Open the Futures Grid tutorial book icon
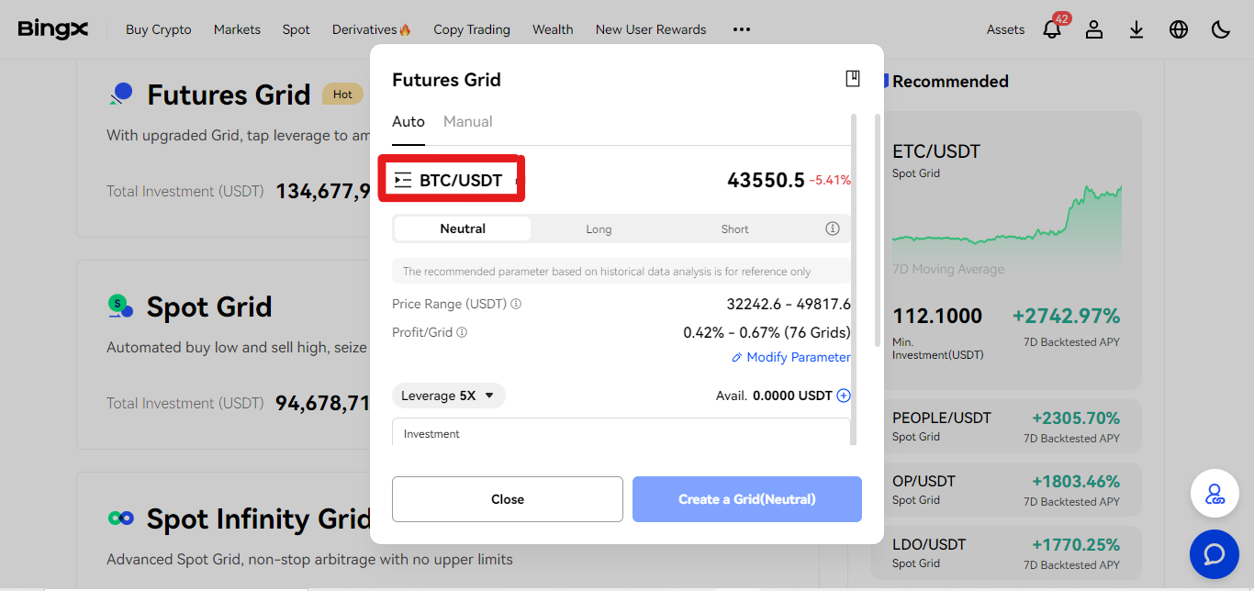This screenshot has height=591, width=1254. pyautogui.click(x=853, y=79)
